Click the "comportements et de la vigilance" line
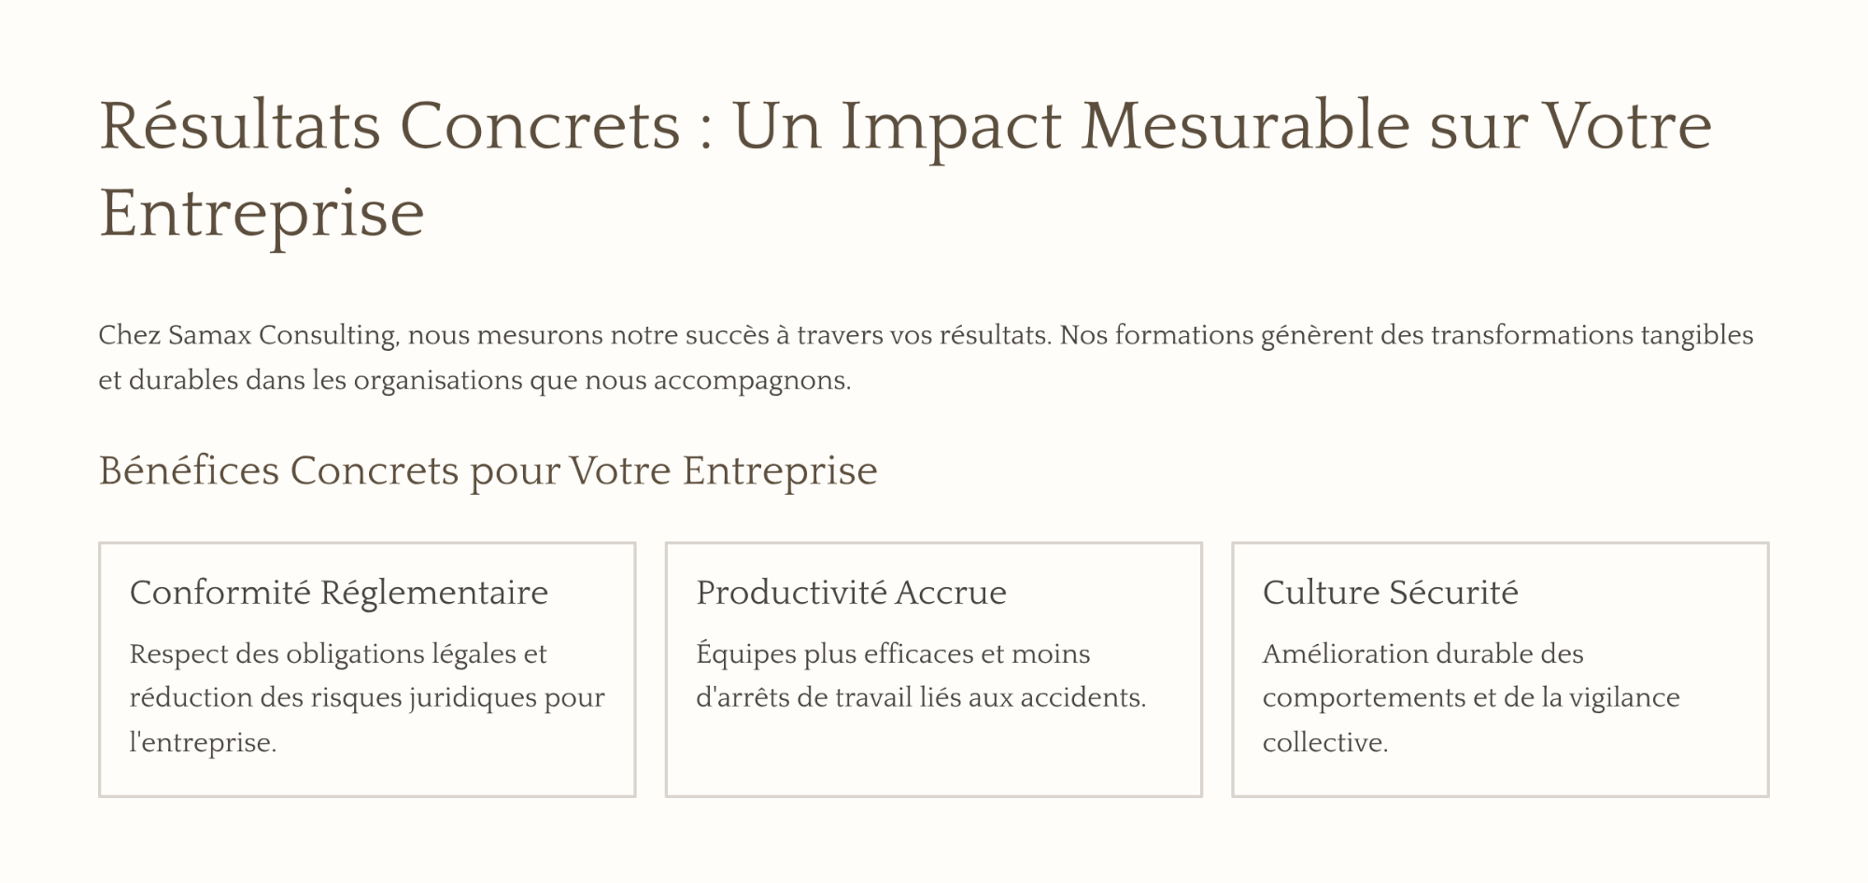1868x883 pixels. 1471,698
